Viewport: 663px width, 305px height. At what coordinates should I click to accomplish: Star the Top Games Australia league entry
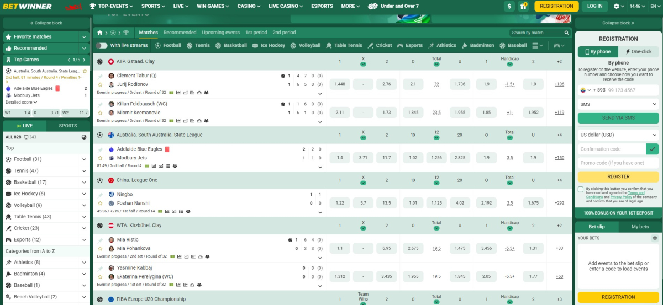click(x=85, y=71)
